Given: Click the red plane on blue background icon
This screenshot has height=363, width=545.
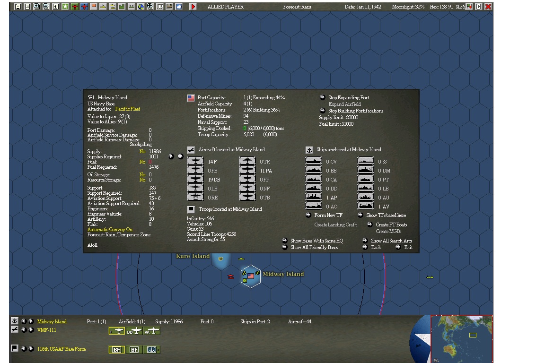Looking at the screenshot, I should (84, 7).
